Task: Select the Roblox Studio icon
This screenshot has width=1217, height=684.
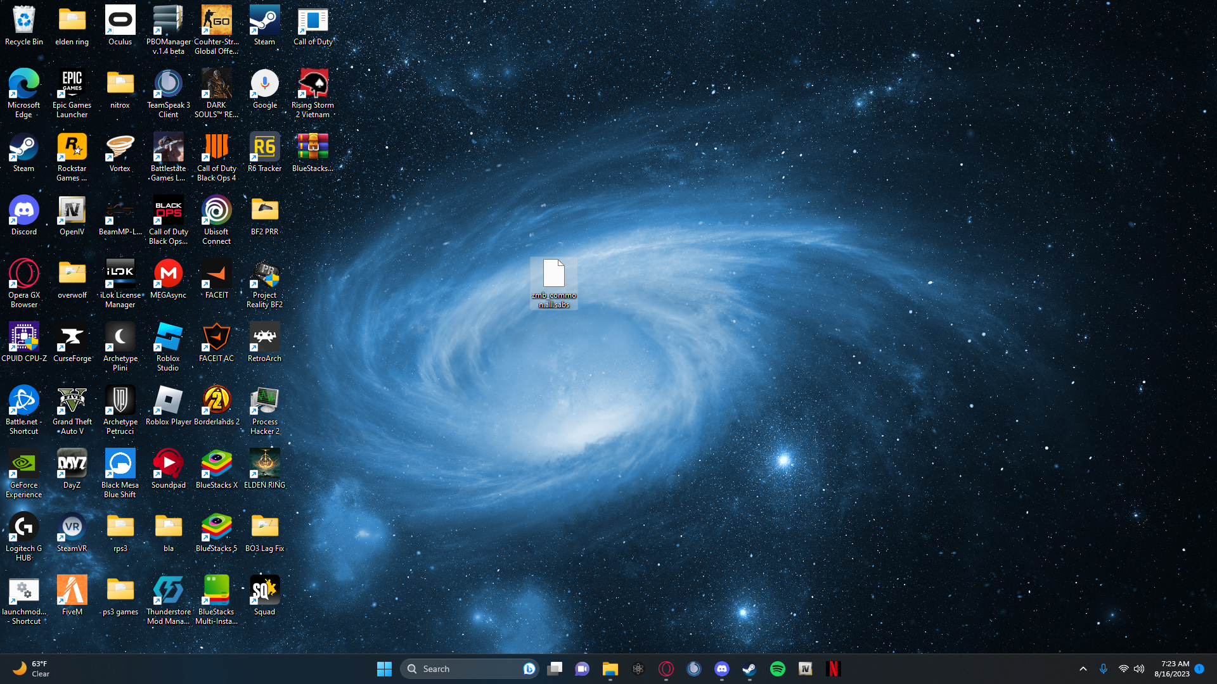Action: (168, 346)
